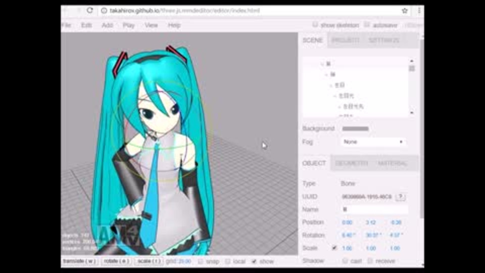
Task: Open the Help menu
Action: (x=174, y=25)
